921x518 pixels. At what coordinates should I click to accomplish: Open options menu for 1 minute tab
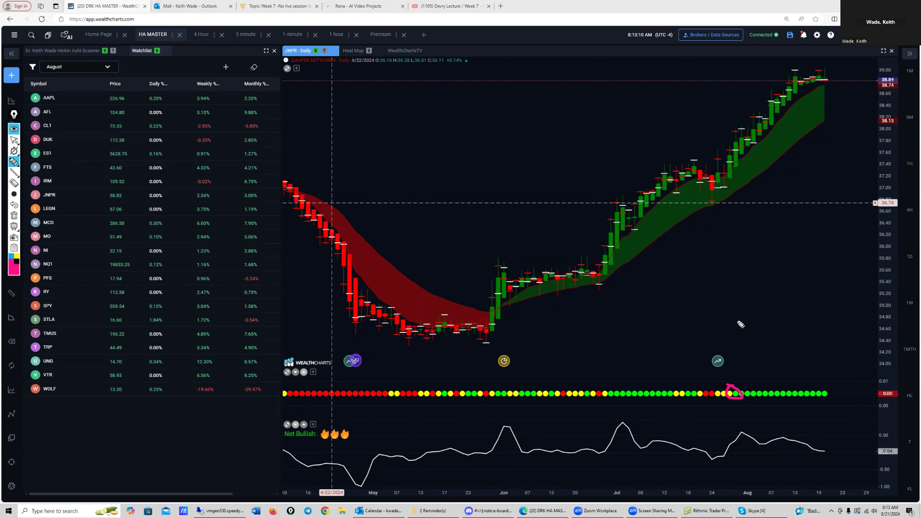[307, 35]
